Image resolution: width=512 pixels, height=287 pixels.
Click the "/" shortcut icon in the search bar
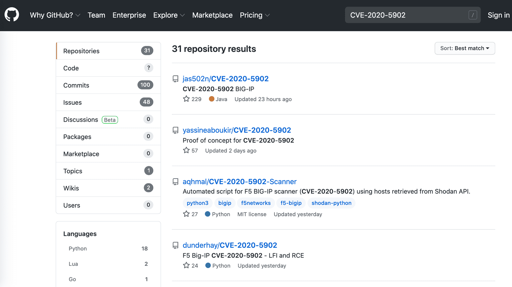click(473, 15)
